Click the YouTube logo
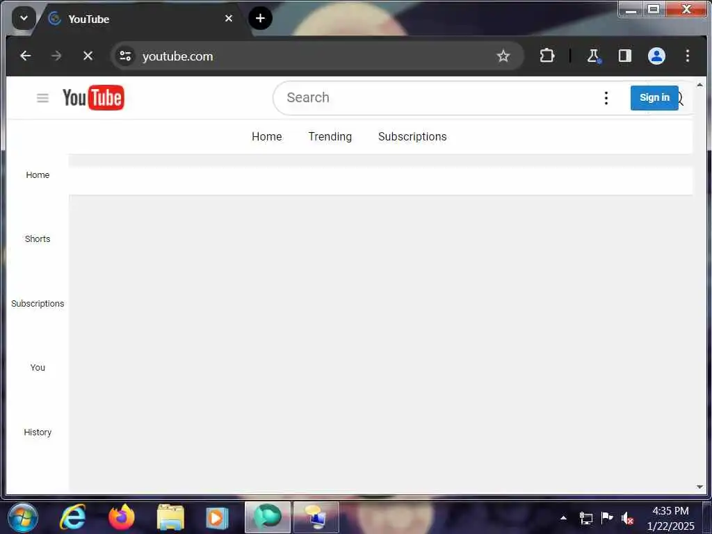This screenshot has width=712, height=534. [x=94, y=97]
